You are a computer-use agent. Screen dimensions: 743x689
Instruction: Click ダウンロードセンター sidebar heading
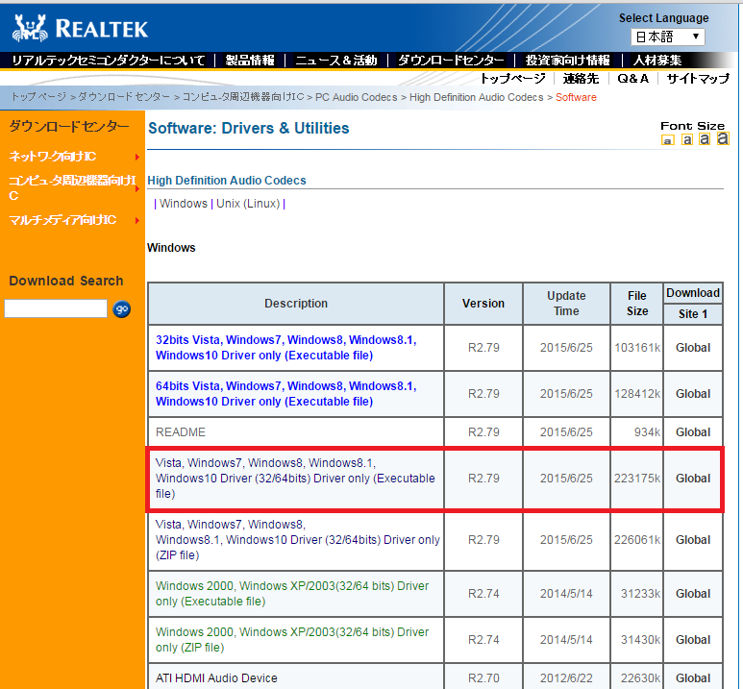tap(69, 126)
